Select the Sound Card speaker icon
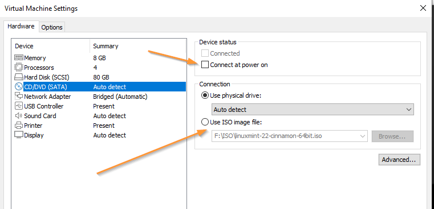Image resolution: width=434 pixels, height=209 pixels. [x=19, y=116]
